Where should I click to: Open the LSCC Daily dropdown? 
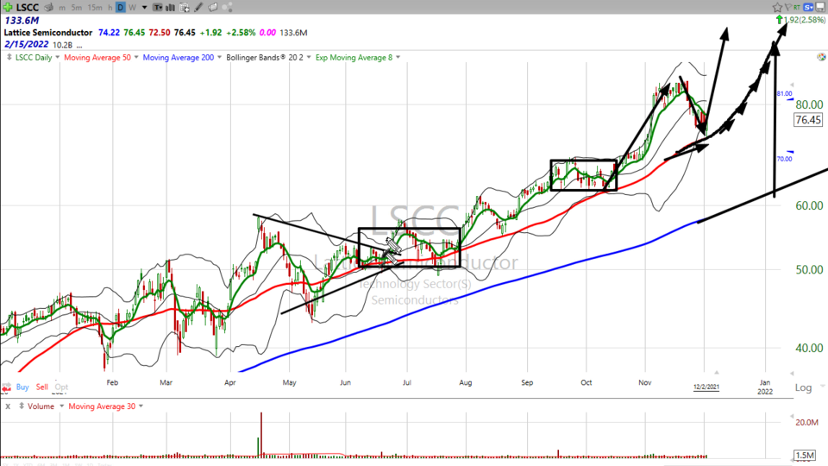click(x=58, y=57)
